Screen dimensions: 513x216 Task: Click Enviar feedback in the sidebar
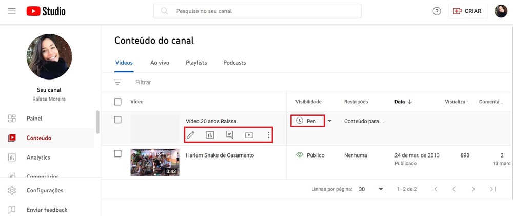[x=47, y=210]
